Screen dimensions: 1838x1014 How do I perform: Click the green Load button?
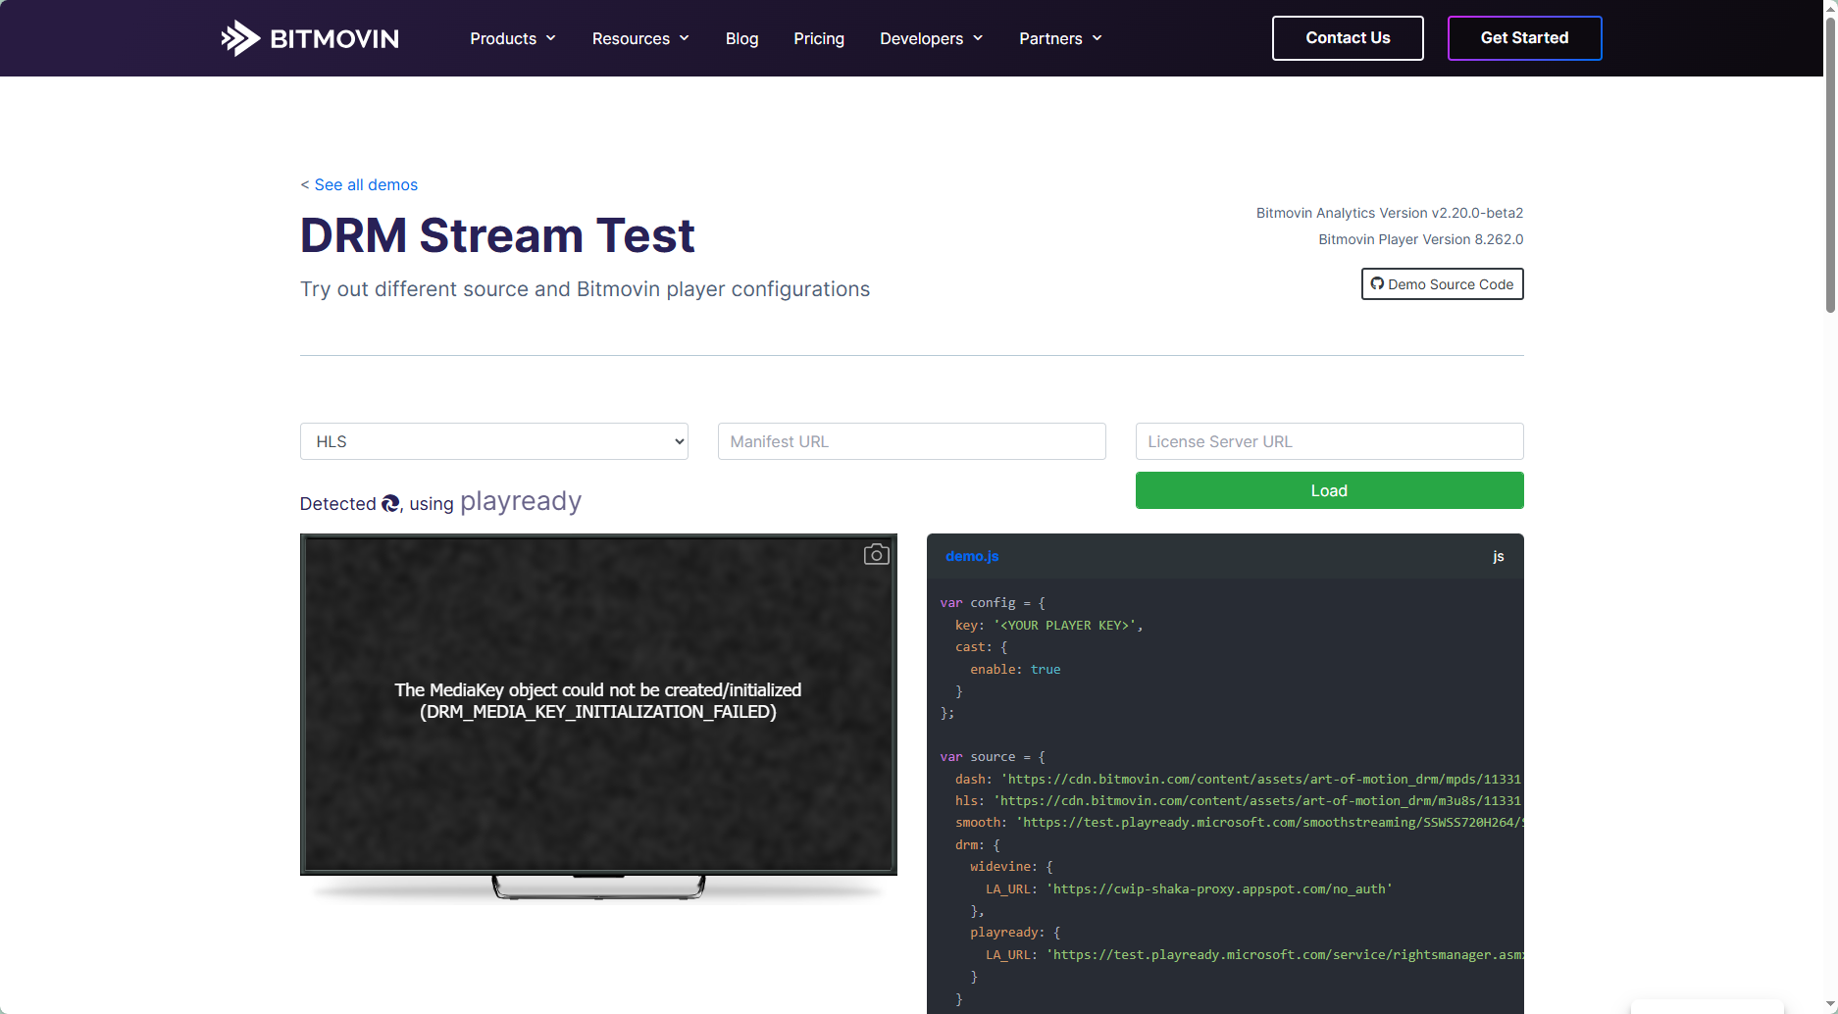coord(1329,490)
